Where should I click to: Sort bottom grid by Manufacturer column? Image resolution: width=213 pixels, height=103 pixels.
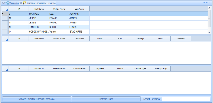79,69
